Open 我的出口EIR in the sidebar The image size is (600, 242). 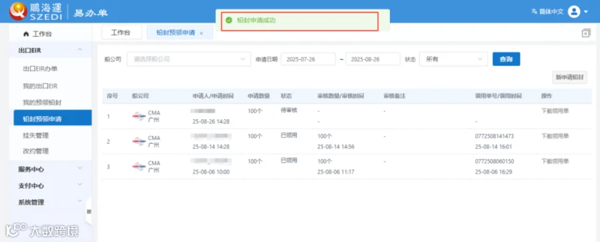pyautogui.click(x=40, y=86)
